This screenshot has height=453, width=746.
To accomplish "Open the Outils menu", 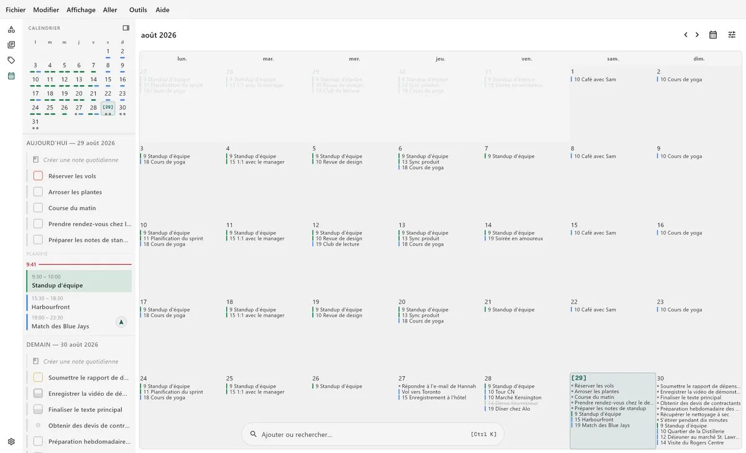I will click(138, 10).
